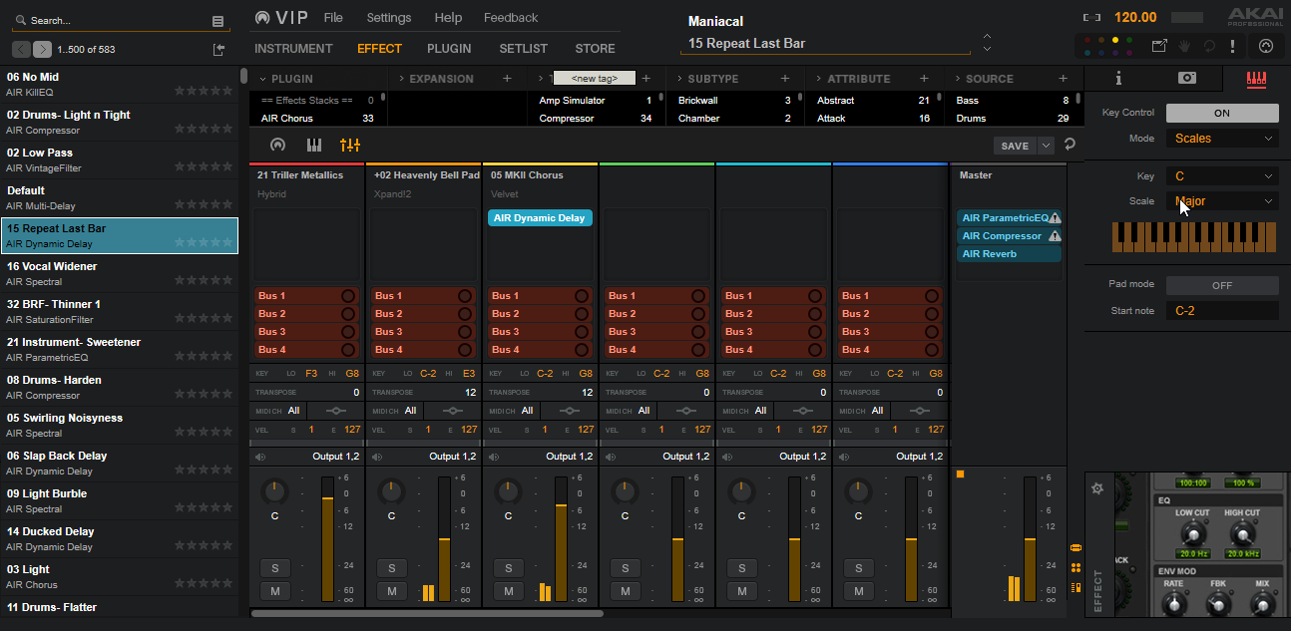This screenshot has width=1291, height=631.
Task: Open the effect panel gear settings
Action: 1097,488
